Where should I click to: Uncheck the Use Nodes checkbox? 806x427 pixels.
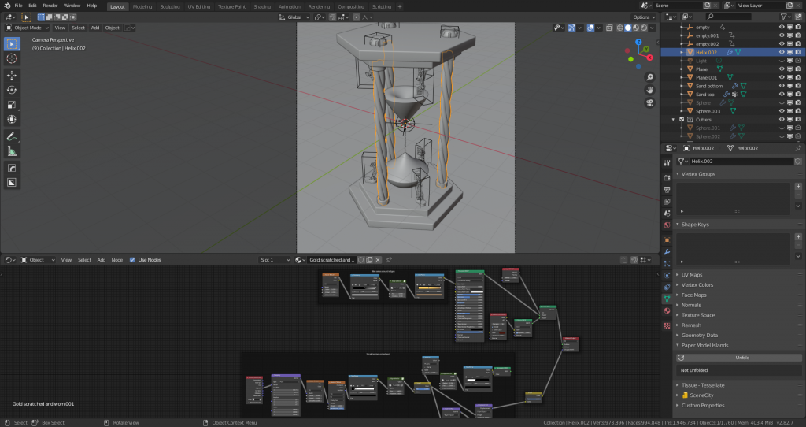click(132, 260)
